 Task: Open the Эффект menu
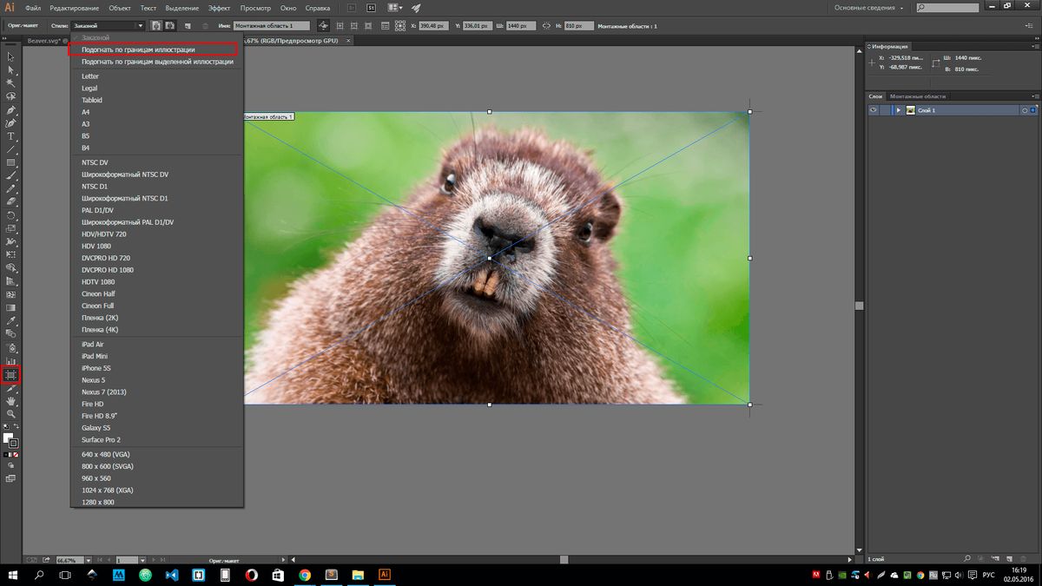coord(219,8)
